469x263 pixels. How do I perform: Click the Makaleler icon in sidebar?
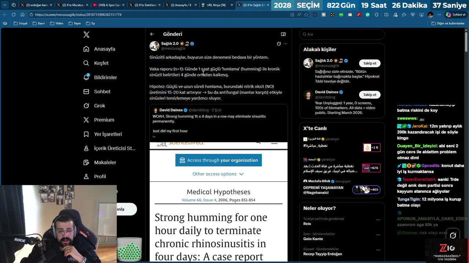coord(86,162)
